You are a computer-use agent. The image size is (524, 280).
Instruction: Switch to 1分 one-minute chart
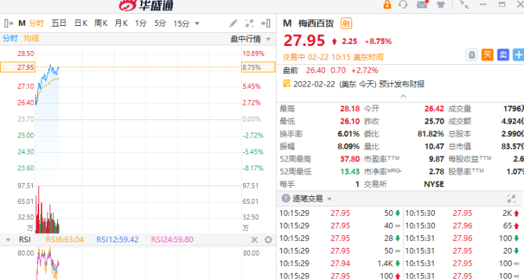(140, 23)
